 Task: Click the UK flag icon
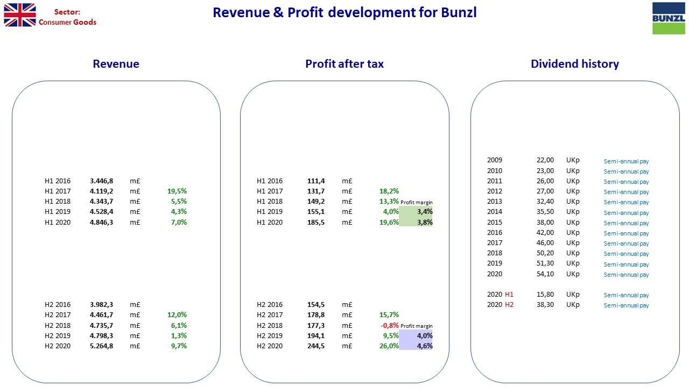pos(20,15)
